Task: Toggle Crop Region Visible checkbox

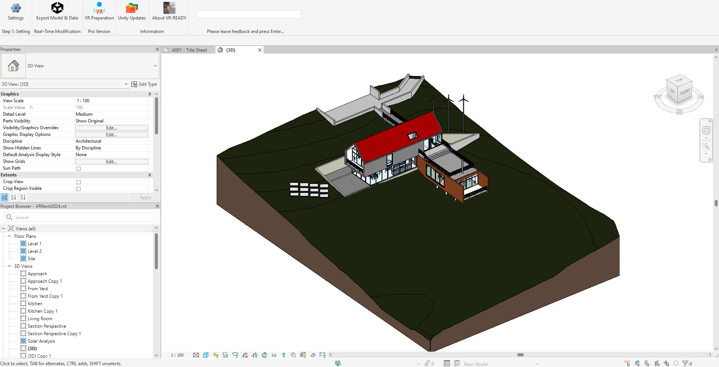Action: click(x=79, y=189)
